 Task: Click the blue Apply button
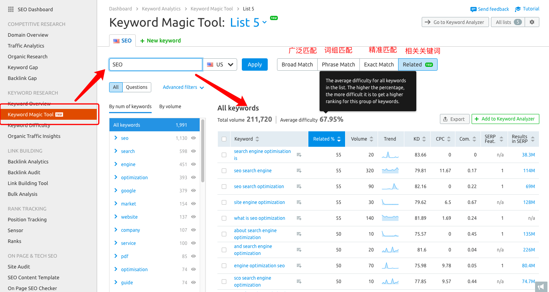254,65
